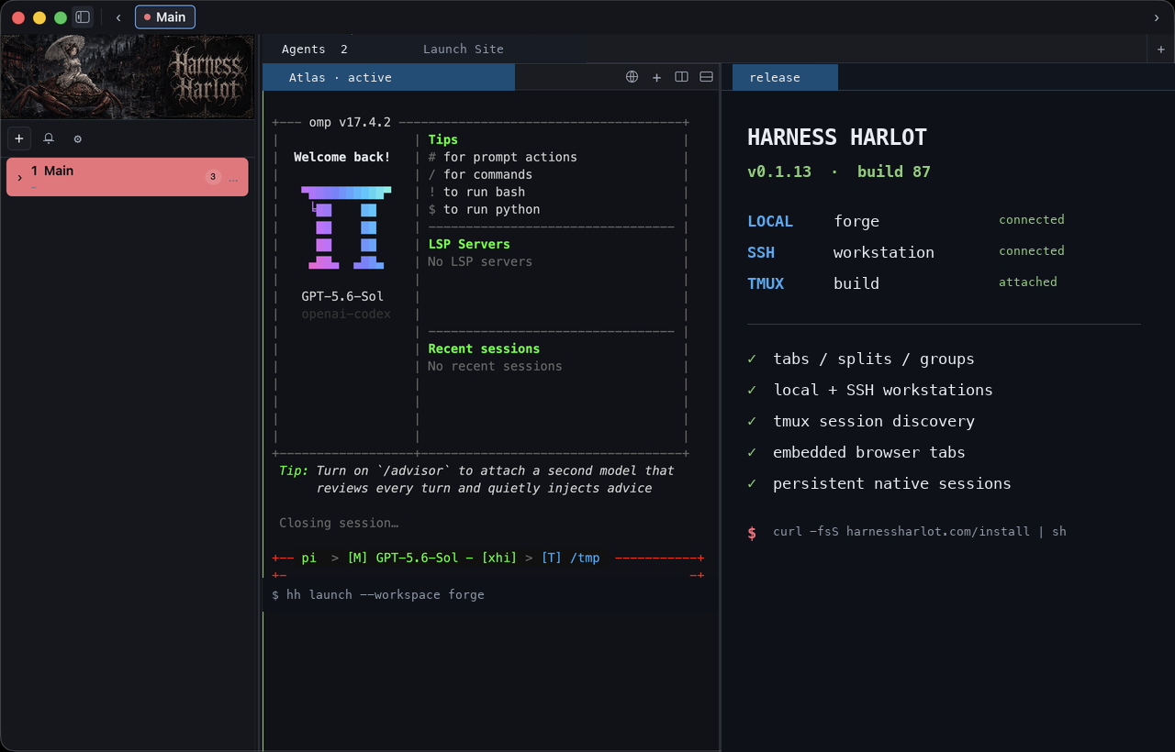
Task: Select the release tab
Action: tap(785, 77)
